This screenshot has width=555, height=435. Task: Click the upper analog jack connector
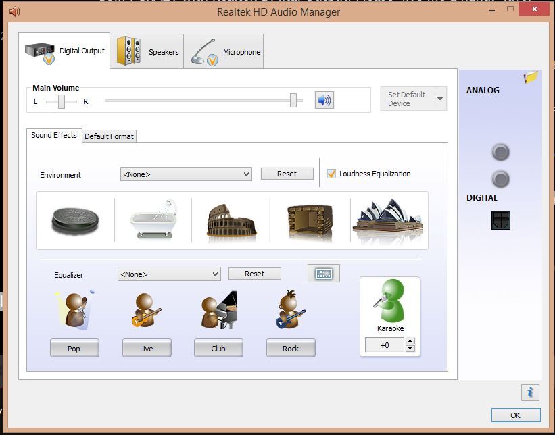click(x=500, y=153)
